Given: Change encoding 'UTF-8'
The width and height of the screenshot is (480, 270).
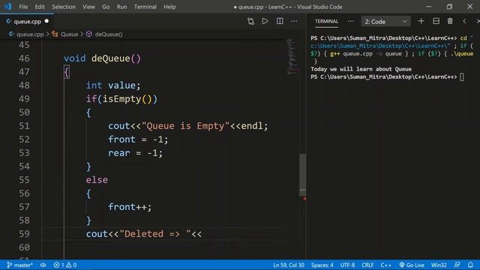Looking at the screenshot, I should (347, 265).
